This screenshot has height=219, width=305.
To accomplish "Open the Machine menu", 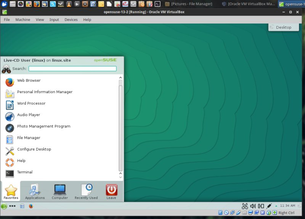I will click(22, 19).
